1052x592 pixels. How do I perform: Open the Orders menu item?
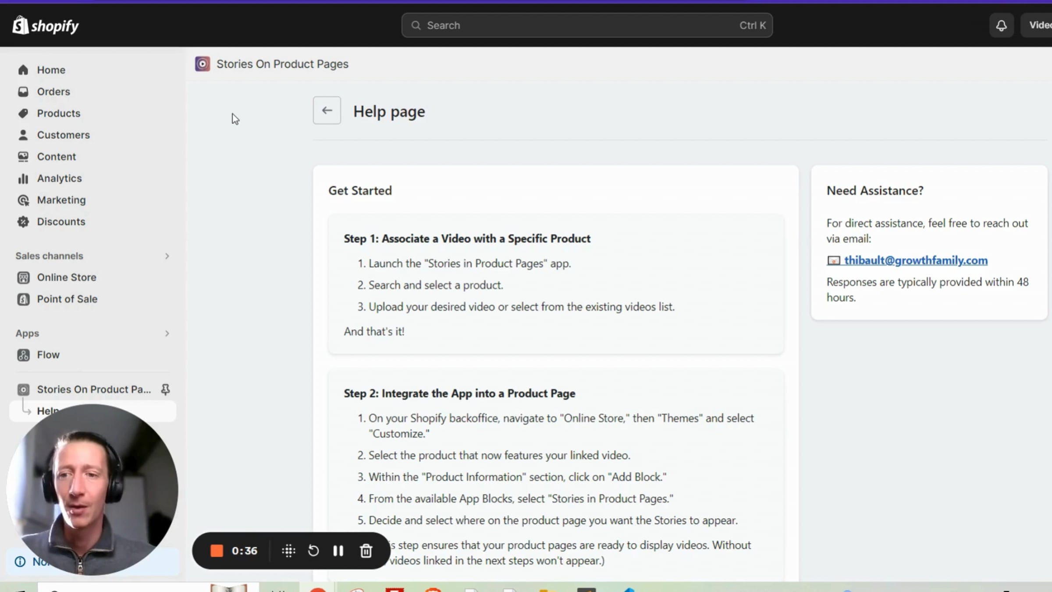[53, 92]
